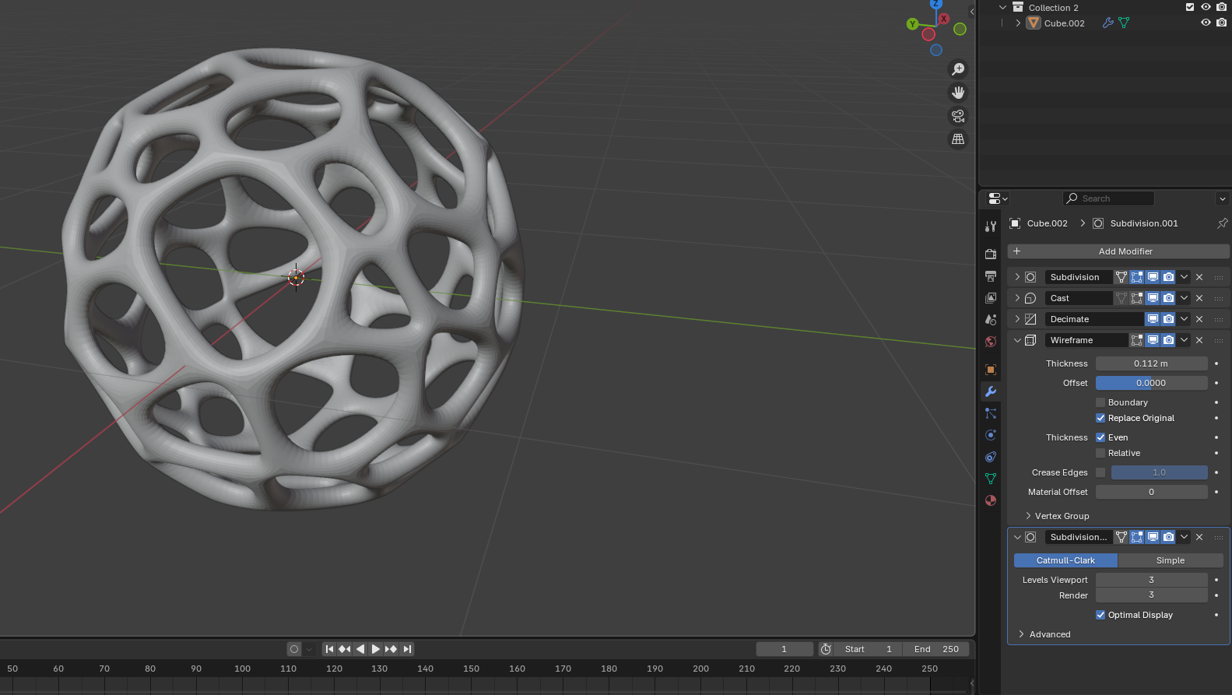Click the Cube.002 mesh object icon in outliner
The height and width of the screenshot is (695, 1232).
point(1034,23)
